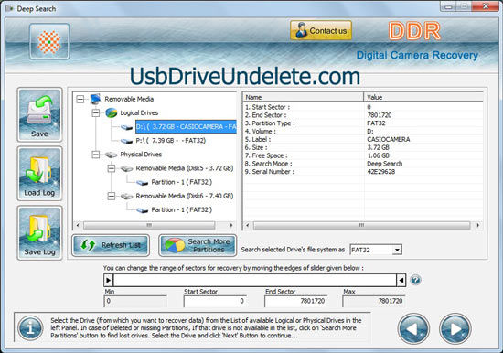Open the Contact us button

click(x=321, y=30)
